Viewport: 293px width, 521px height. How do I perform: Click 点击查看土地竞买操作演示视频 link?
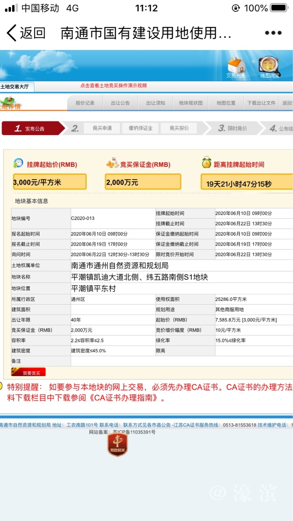click(x=114, y=85)
